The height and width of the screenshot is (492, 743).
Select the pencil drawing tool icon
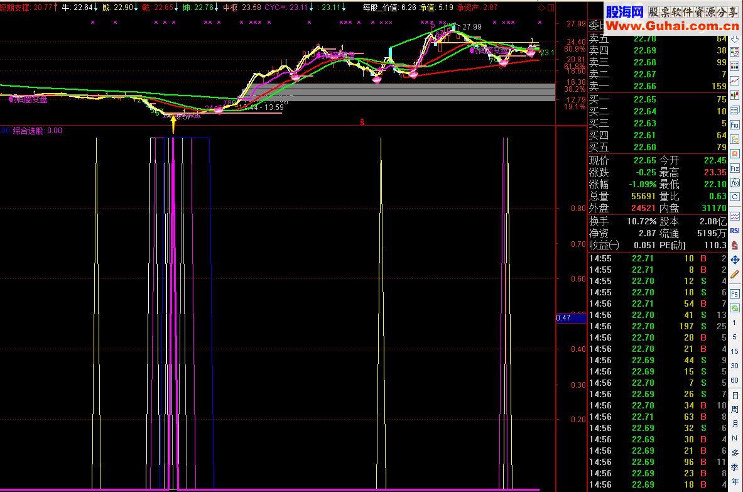[734, 274]
